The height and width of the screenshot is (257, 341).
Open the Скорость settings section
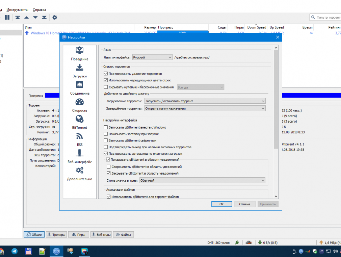(80, 105)
